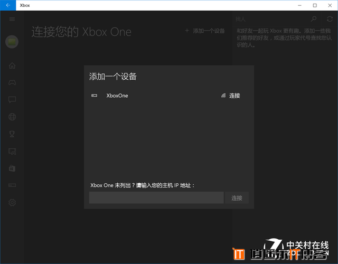Viewport: 338px width, 264px height.
Task: Open the Achievements trophy icon
Action: (x=12, y=134)
